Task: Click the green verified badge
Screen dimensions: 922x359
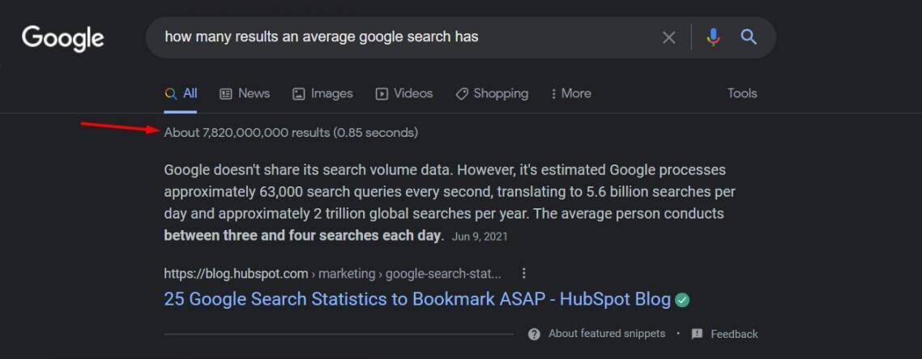Action: (682, 300)
